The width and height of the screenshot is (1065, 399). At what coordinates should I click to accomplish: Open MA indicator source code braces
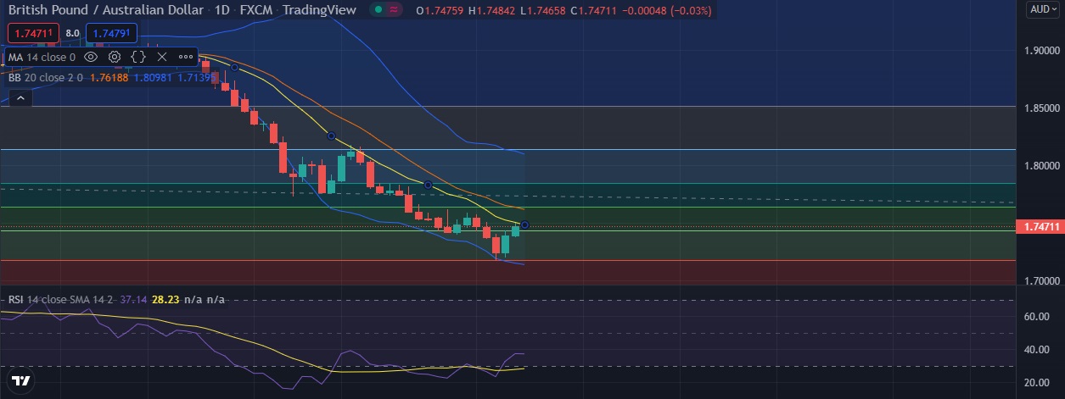coord(138,57)
